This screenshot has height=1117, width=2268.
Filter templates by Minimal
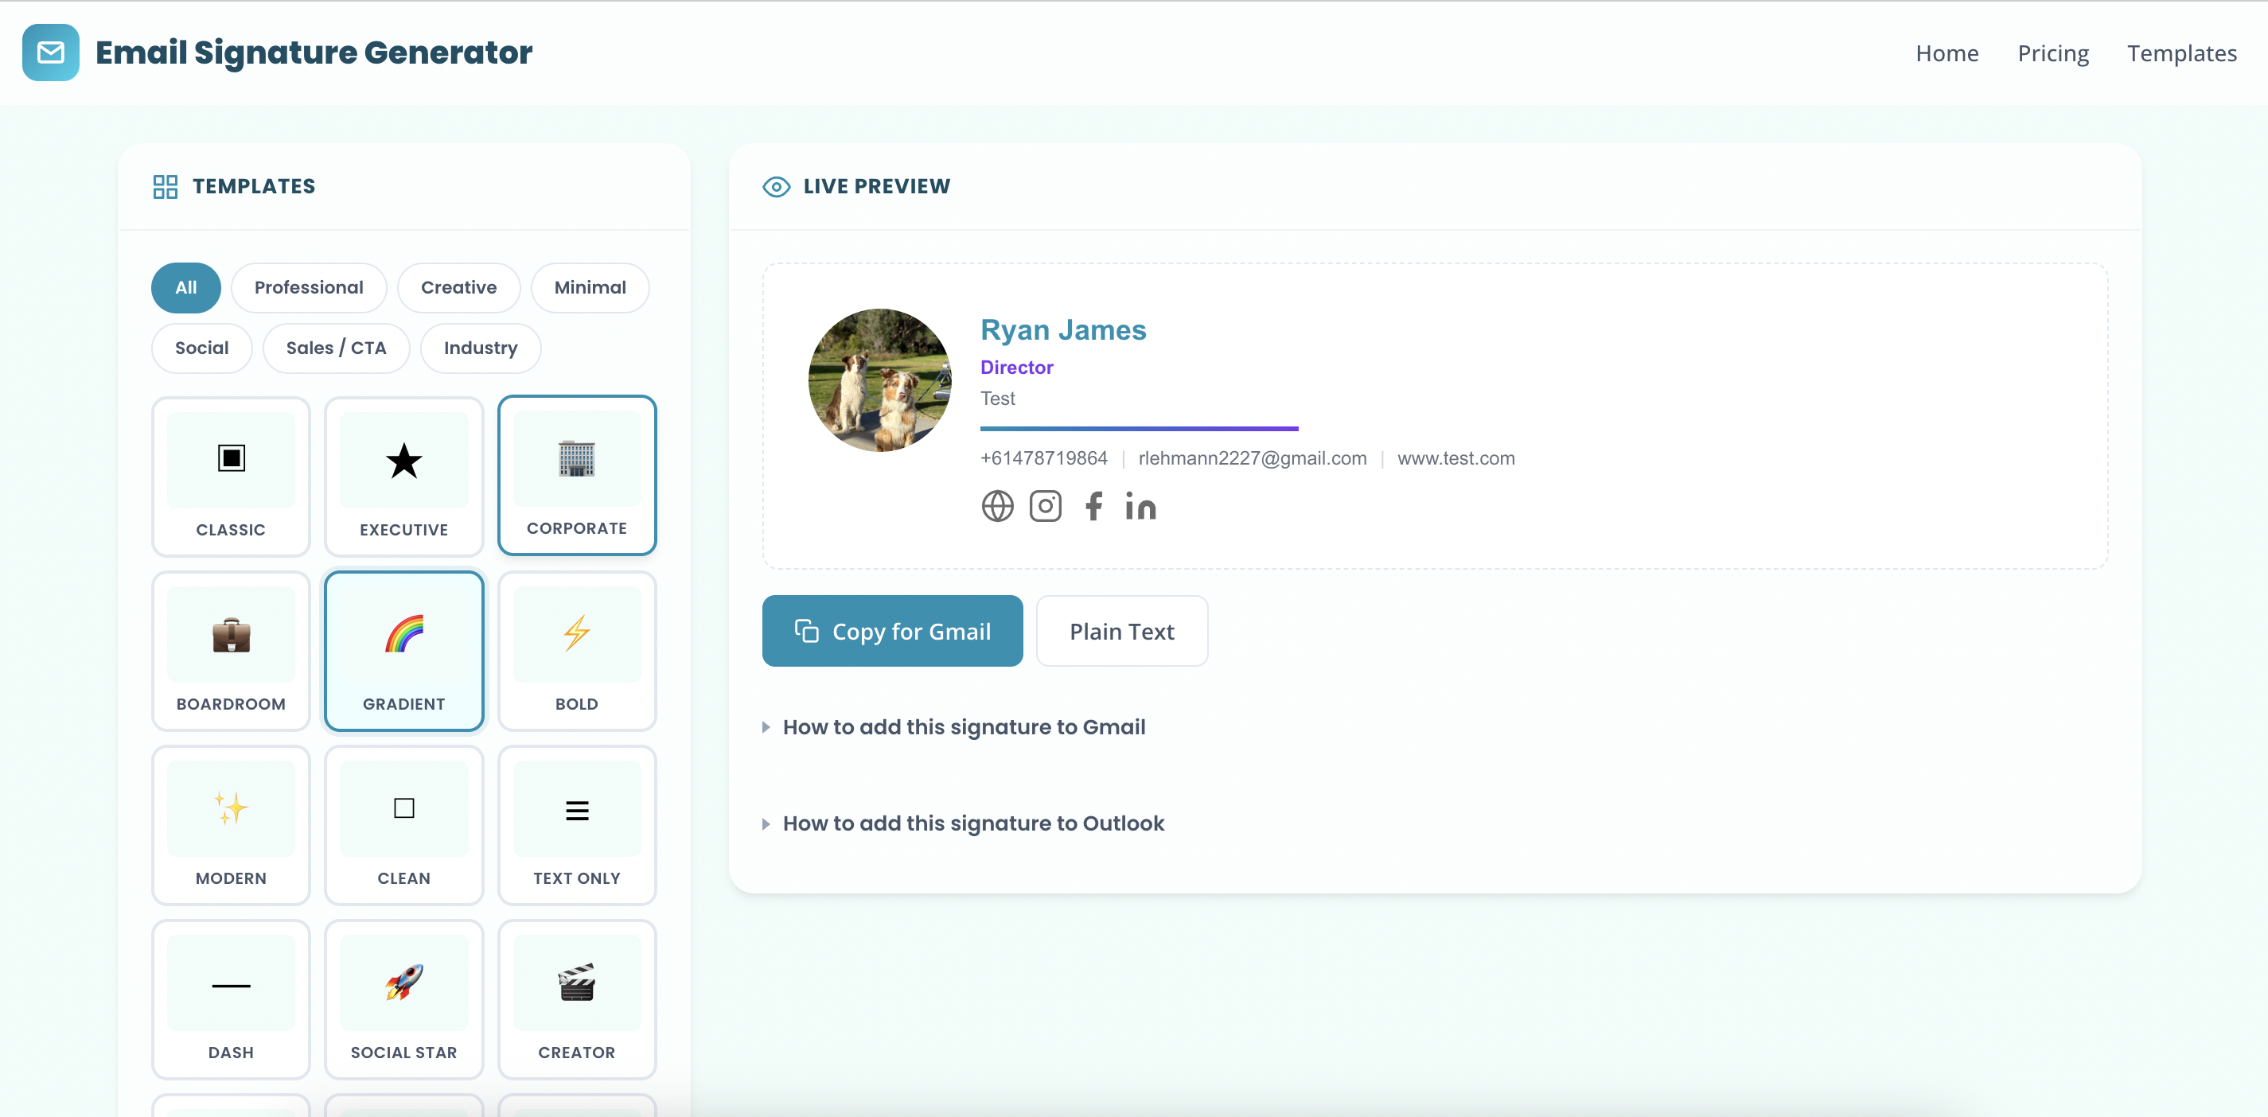pos(590,288)
